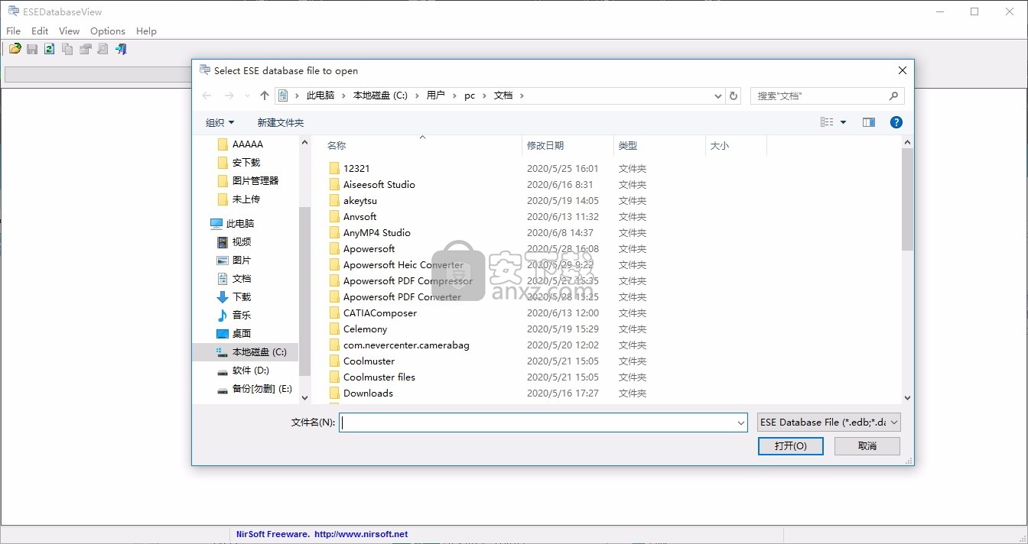Click the breadcrumb arrow after pc
Viewport: 1028px width, 544px height.
click(x=484, y=96)
